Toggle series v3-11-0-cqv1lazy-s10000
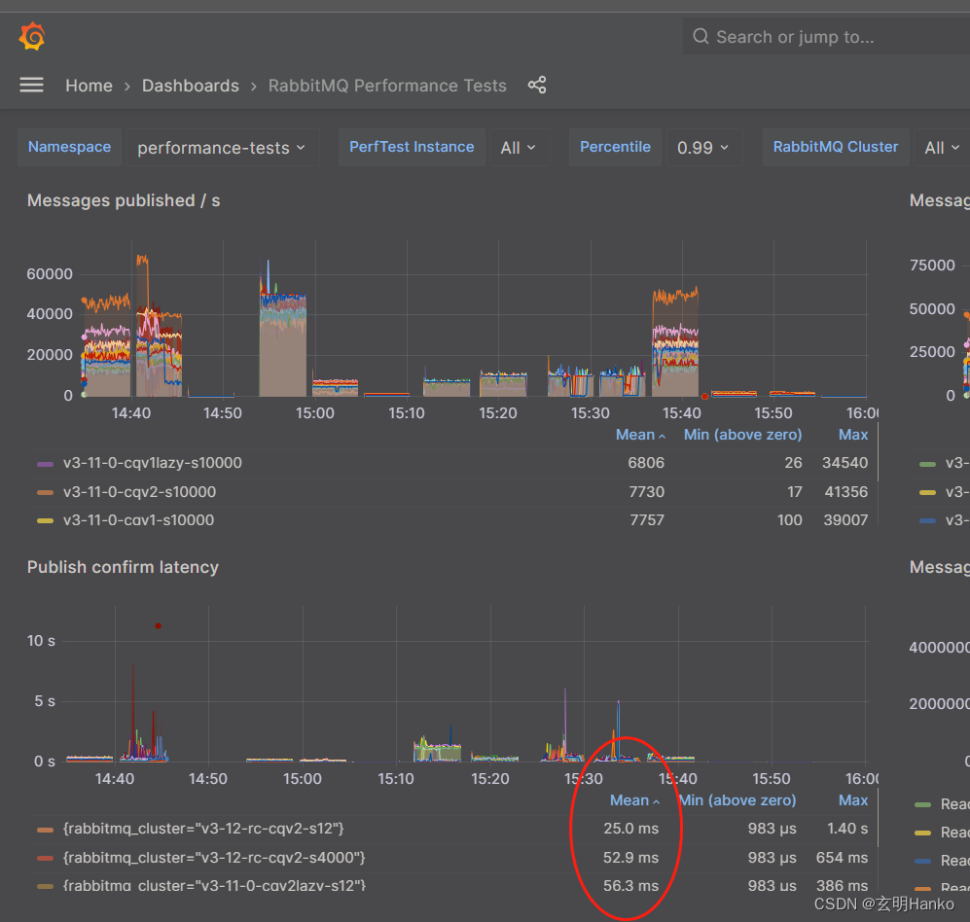The width and height of the screenshot is (970, 922). click(152, 463)
